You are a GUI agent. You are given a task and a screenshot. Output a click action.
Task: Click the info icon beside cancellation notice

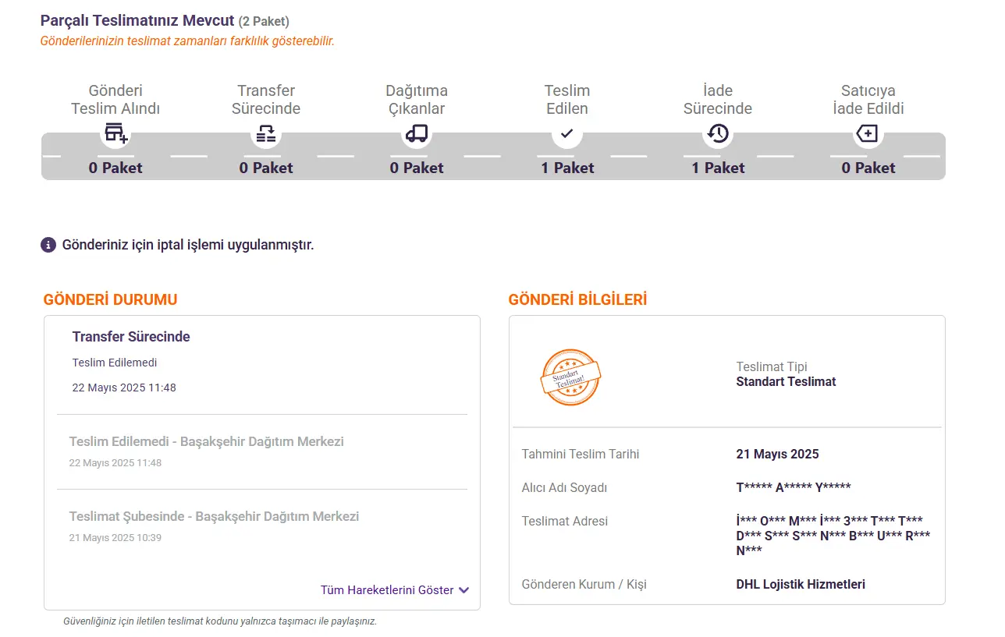48,245
